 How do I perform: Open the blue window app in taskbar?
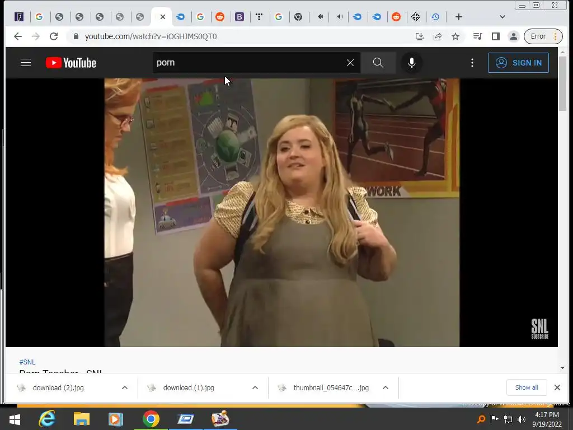pos(186,419)
